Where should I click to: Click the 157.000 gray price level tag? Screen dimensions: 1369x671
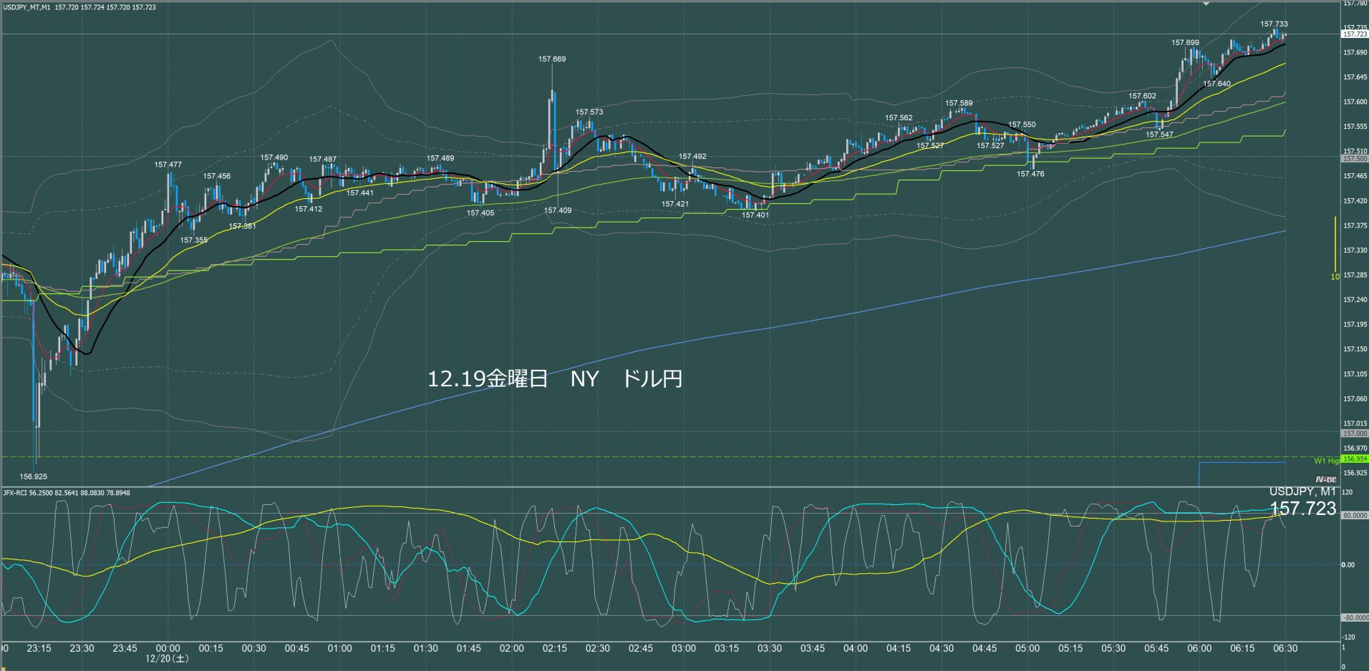pyautogui.click(x=1353, y=434)
